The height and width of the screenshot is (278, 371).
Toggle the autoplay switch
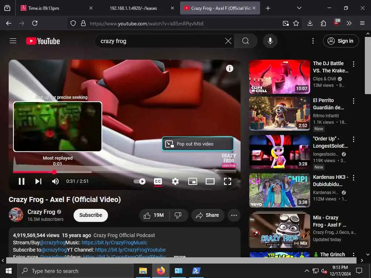tap(139, 181)
